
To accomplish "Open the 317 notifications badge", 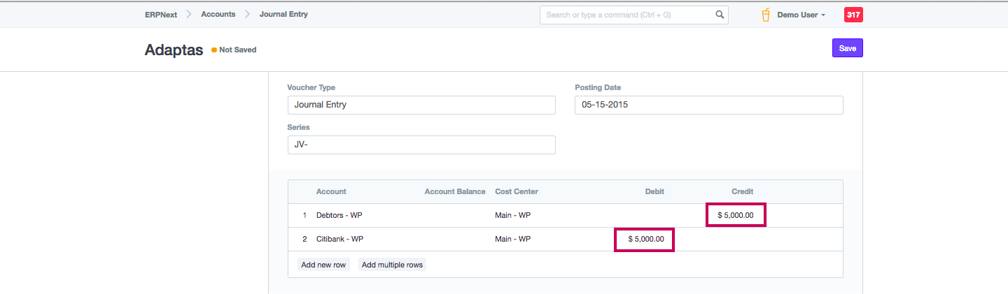I will coord(853,15).
